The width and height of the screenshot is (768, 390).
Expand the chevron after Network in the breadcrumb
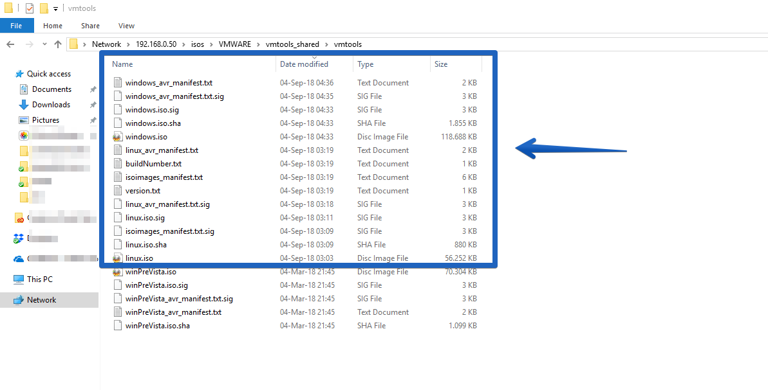point(128,44)
